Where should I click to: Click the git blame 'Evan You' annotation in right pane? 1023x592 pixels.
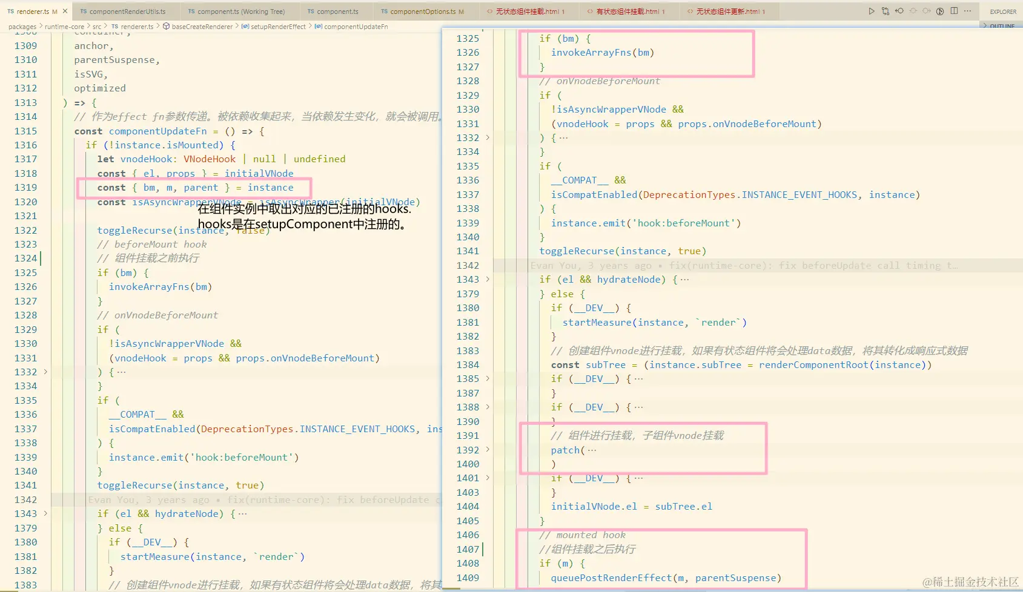pyautogui.click(x=744, y=266)
